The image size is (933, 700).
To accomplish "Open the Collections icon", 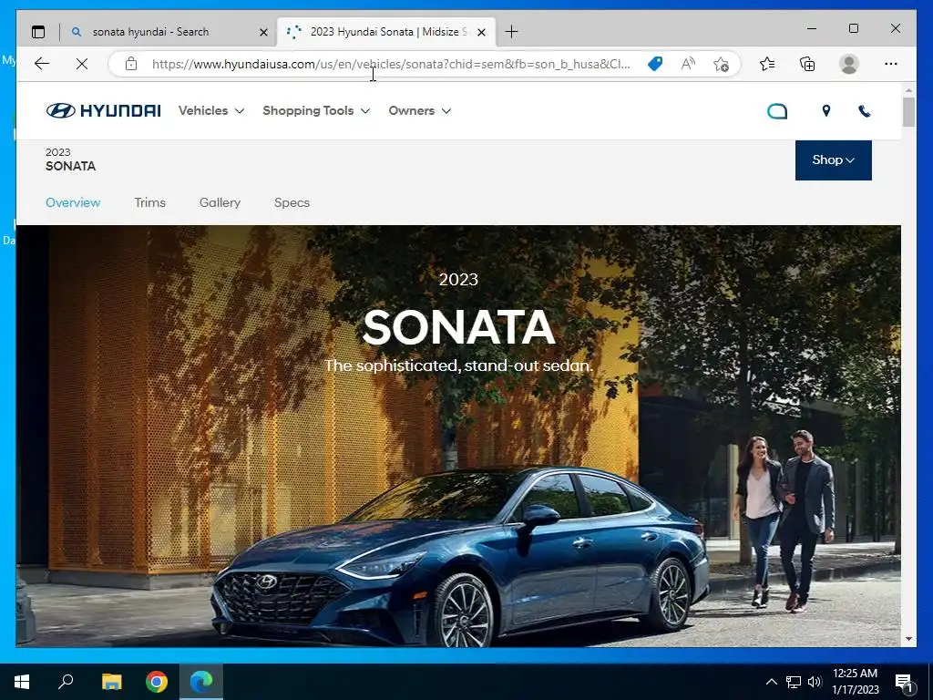I will pyautogui.click(x=807, y=64).
